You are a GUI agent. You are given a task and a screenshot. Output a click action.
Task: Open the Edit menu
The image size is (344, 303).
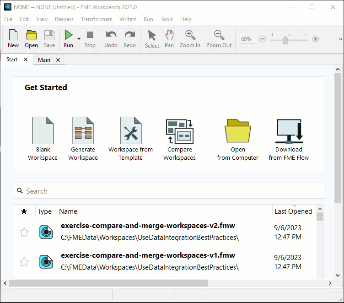point(24,19)
